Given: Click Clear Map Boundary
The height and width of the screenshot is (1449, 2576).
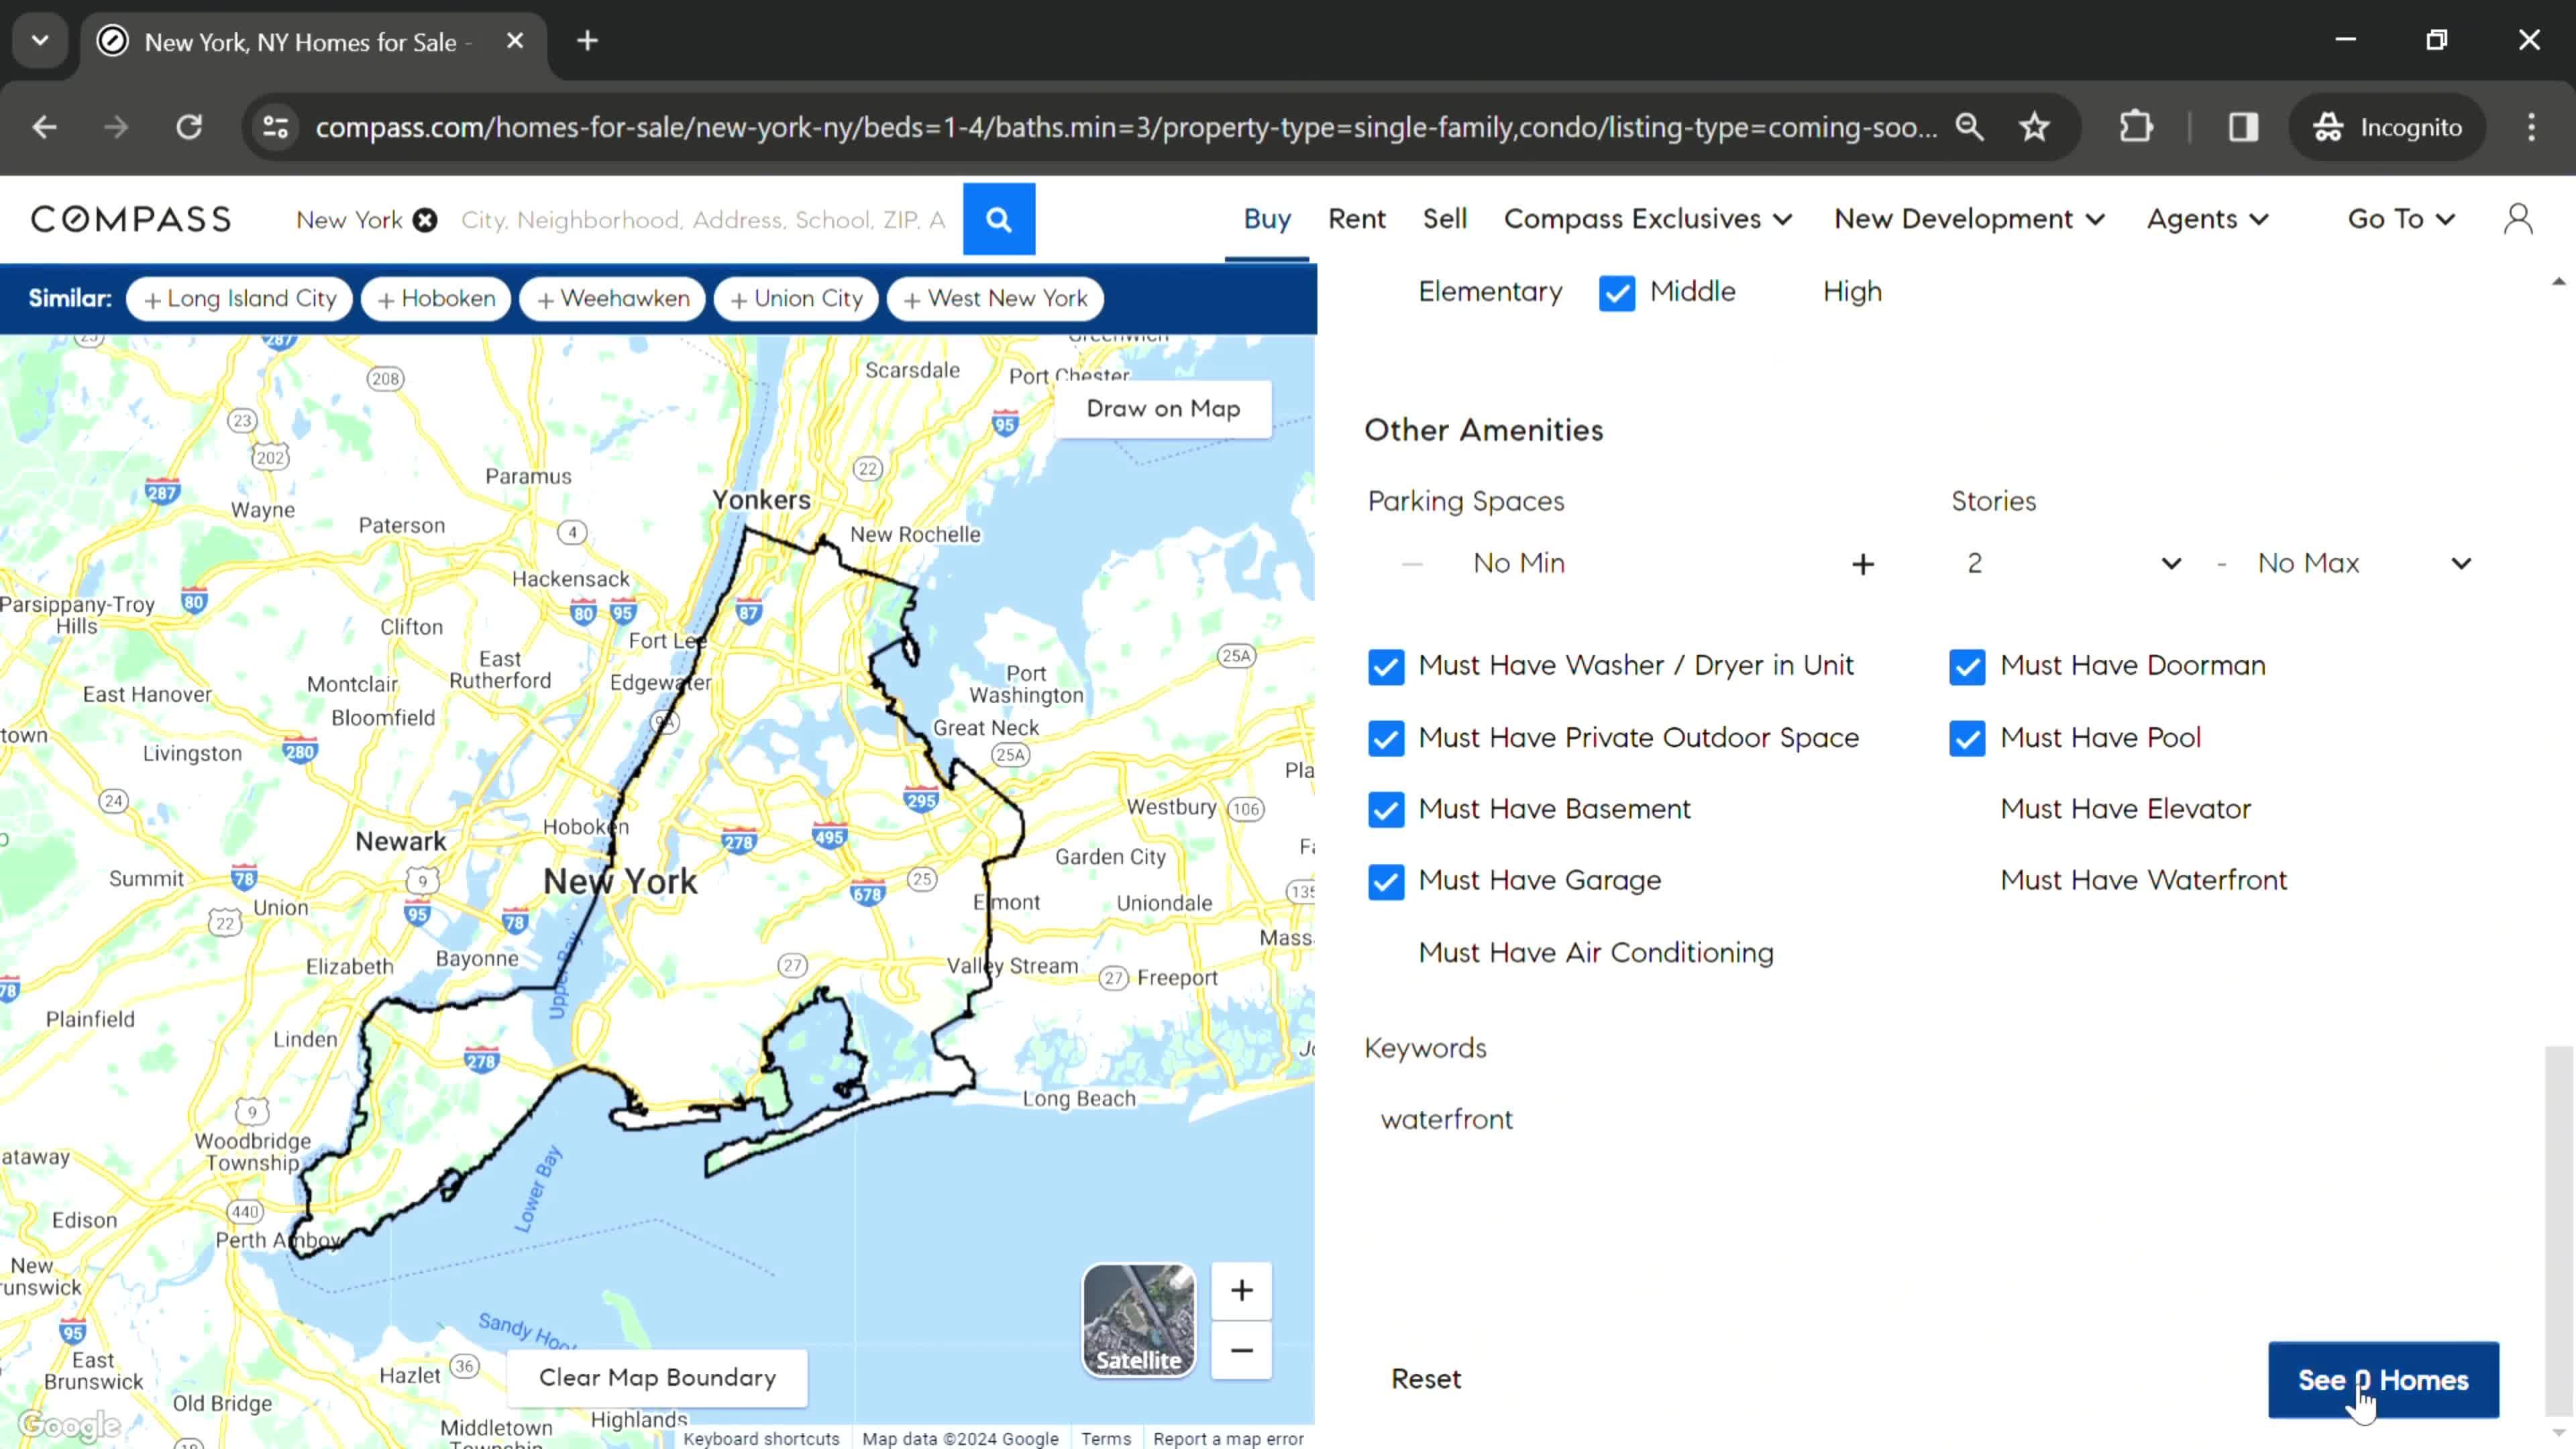Looking at the screenshot, I should point(657,1378).
